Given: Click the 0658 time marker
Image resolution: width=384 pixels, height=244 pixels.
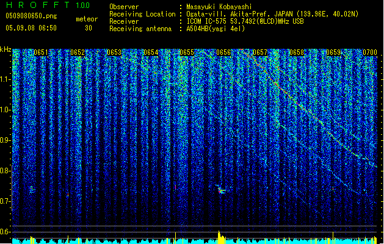Looking at the screenshot, I should [297, 52].
